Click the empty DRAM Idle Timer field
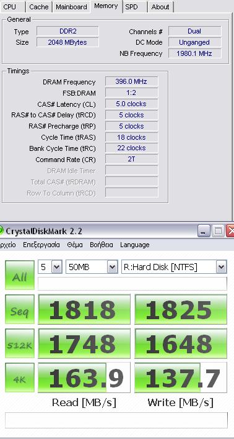 131,170
